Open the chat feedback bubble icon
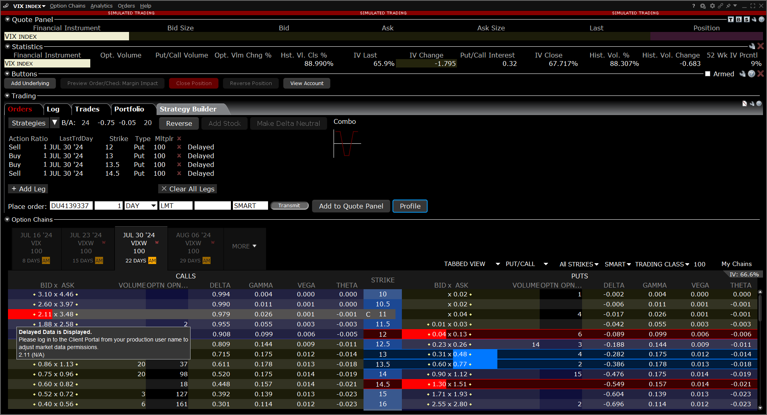This screenshot has height=415, width=767. [x=703, y=6]
